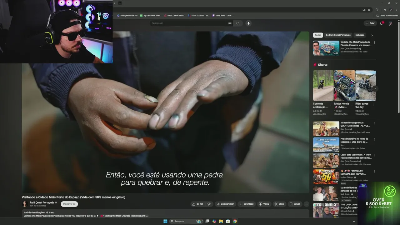Click the magnifier search button
The width and height of the screenshot is (400, 225).
(x=238, y=23)
